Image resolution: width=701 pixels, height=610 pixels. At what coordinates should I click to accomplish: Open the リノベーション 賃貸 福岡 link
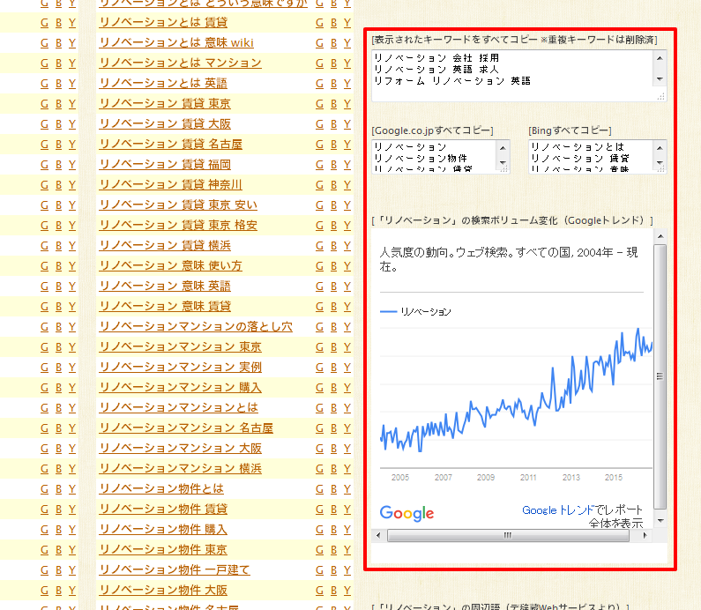click(x=165, y=165)
